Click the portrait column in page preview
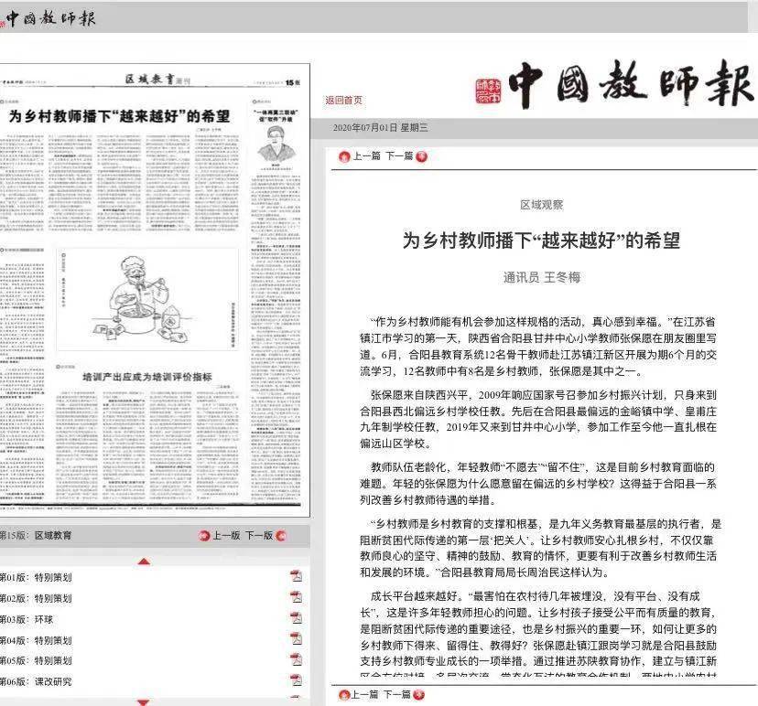This screenshot has height=706, width=758. pyautogui.click(x=276, y=144)
